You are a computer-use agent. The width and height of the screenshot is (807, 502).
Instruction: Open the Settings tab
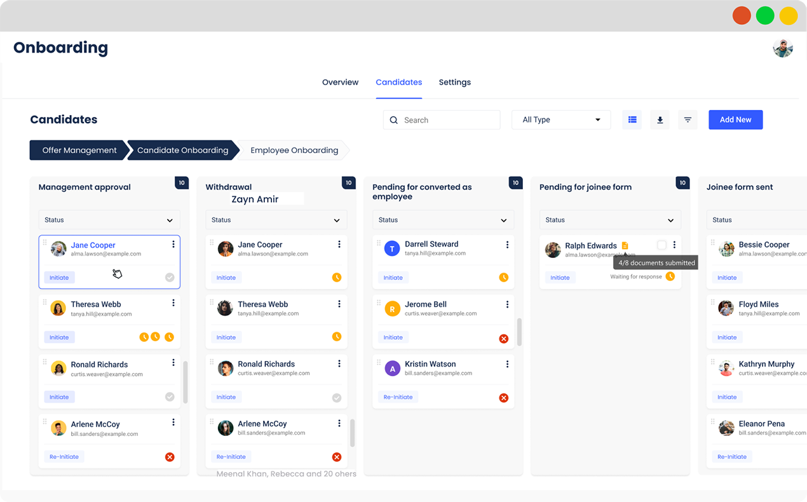(455, 82)
